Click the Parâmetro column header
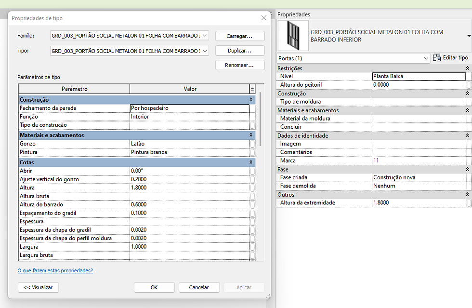Image resolution: width=472 pixels, height=308 pixels. (74, 89)
